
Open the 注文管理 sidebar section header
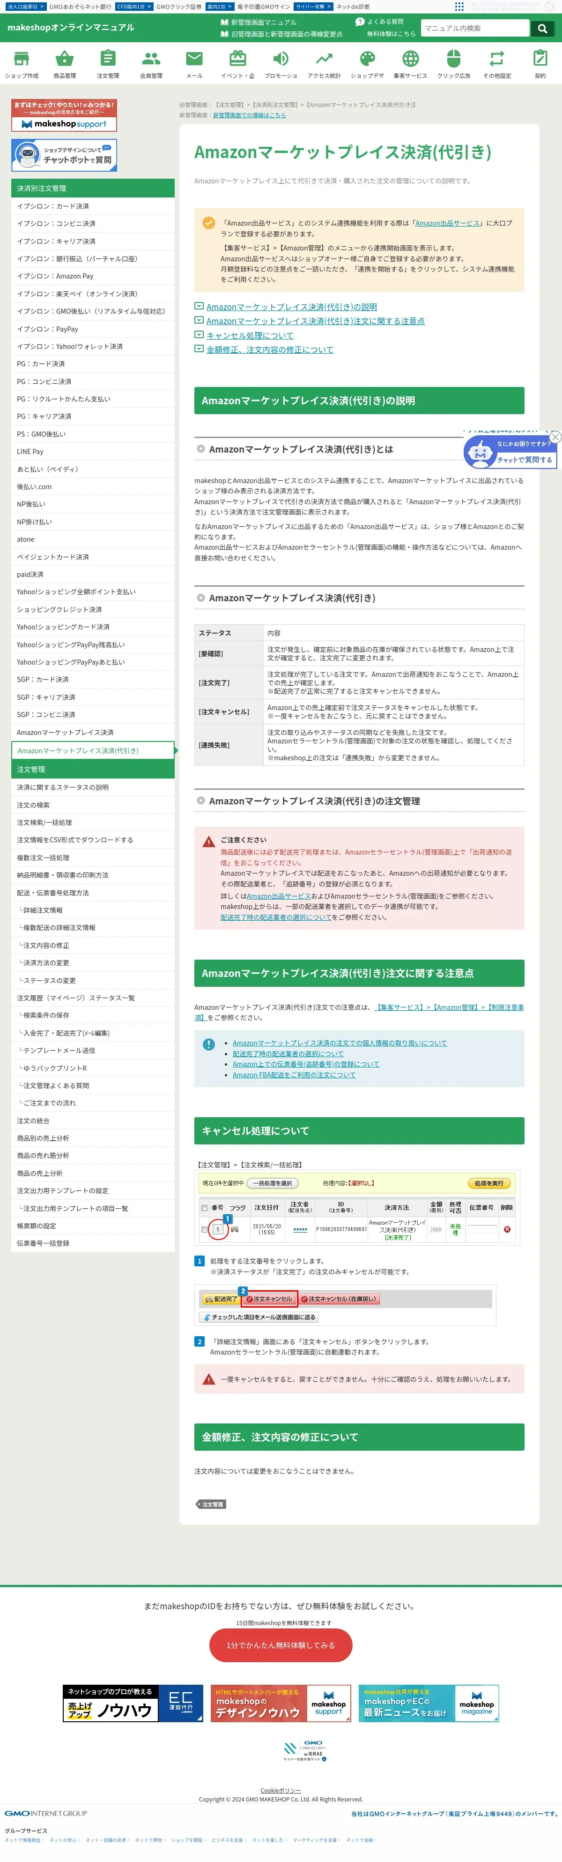(93, 769)
